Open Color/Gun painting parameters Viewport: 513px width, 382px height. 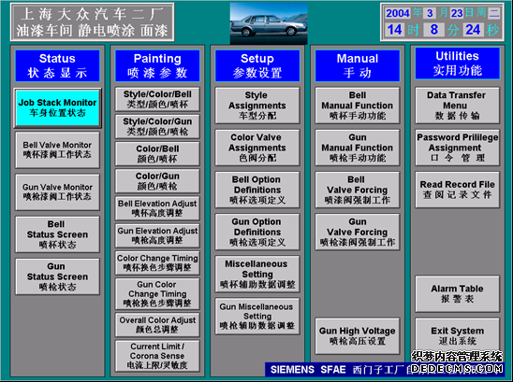157,181
